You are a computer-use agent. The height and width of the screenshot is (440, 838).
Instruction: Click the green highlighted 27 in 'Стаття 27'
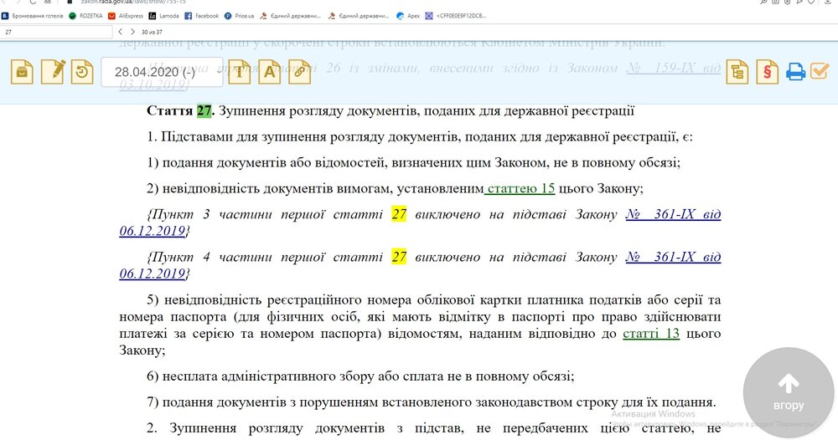pyautogui.click(x=204, y=110)
